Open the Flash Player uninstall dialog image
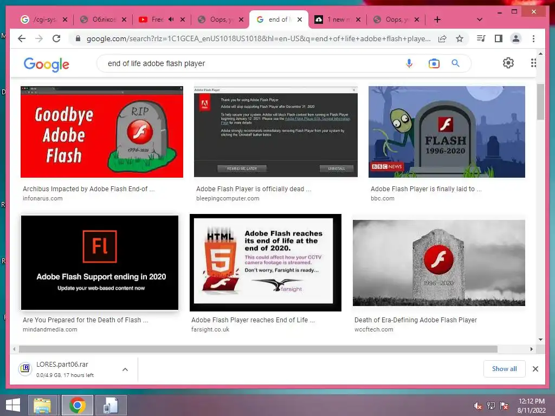This screenshot has width=555, height=416. point(276,132)
